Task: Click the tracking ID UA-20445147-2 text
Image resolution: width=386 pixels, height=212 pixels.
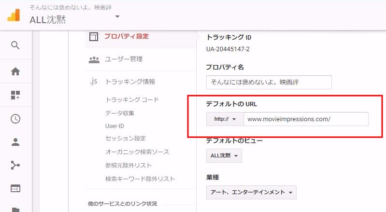Action: [x=228, y=49]
